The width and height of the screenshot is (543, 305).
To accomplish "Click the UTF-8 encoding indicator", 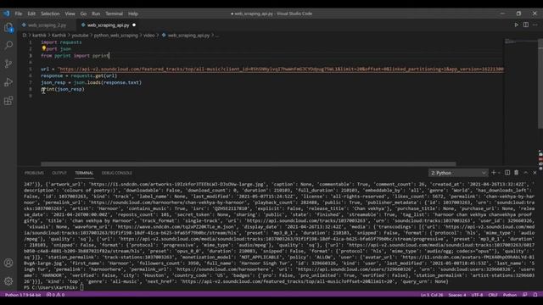I will [x=477, y=295].
